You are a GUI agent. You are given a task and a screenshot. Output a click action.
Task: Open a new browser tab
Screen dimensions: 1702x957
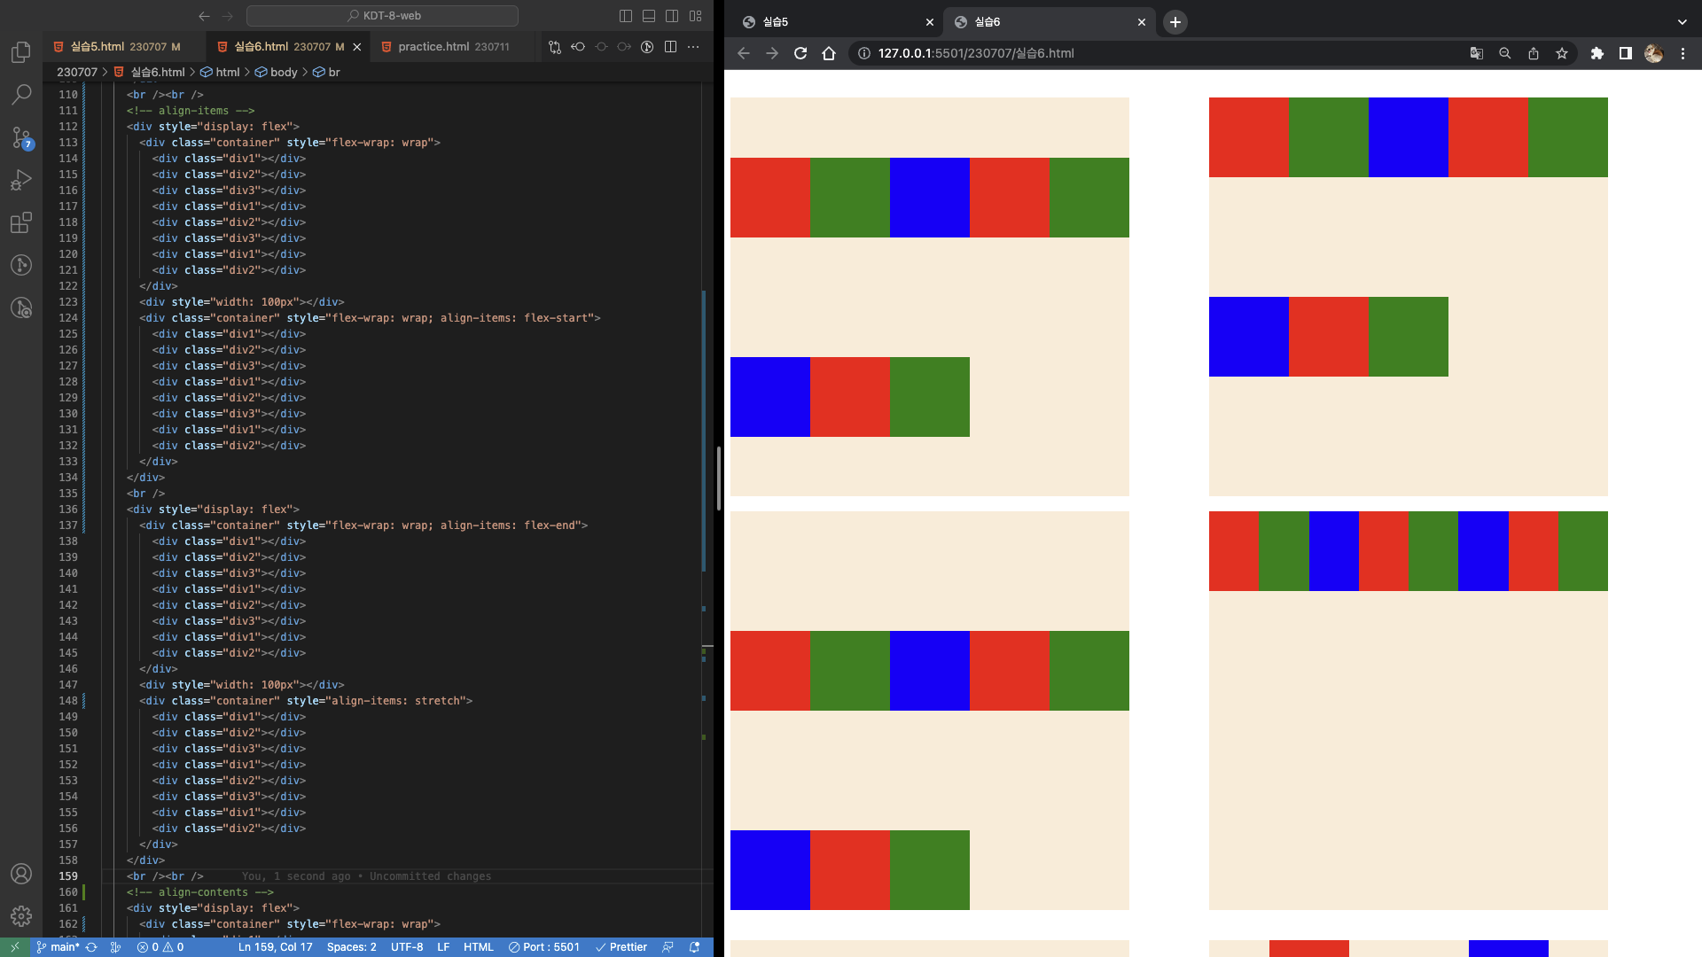click(1175, 22)
